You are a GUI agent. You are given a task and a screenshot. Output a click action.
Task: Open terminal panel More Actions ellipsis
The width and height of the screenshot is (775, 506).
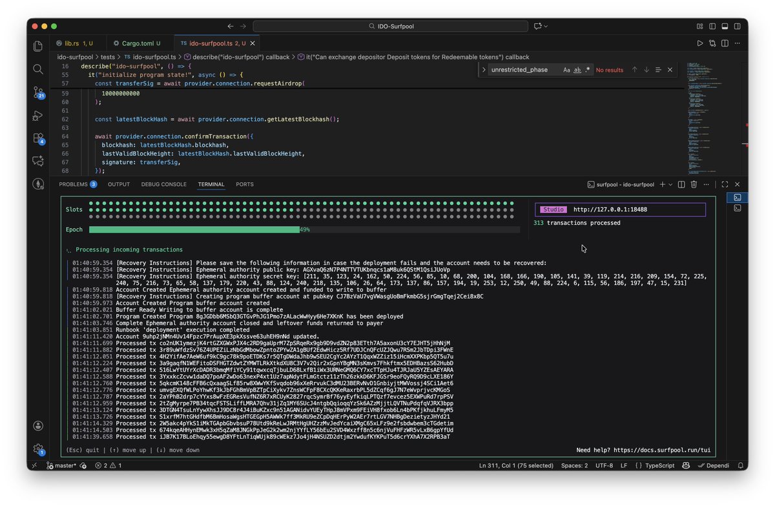(707, 184)
